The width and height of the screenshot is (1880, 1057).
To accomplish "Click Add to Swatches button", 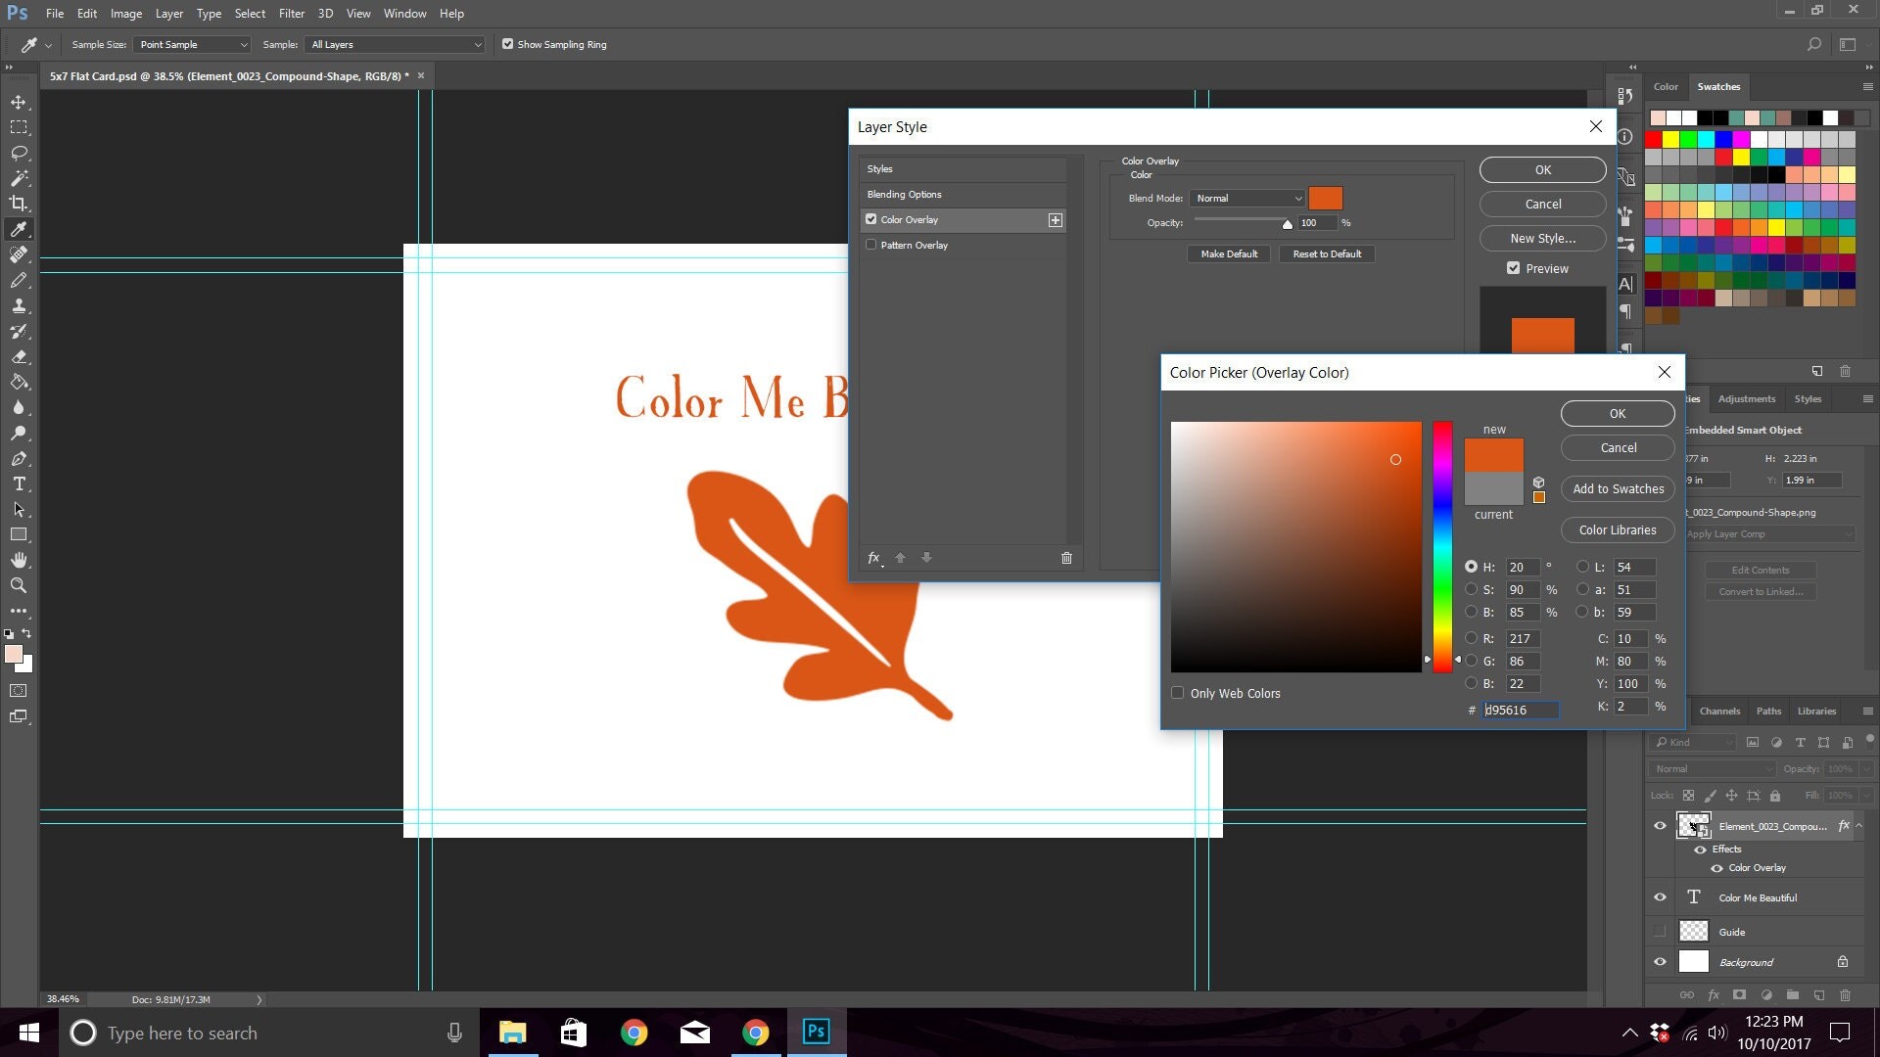I will click(1618, 489).
